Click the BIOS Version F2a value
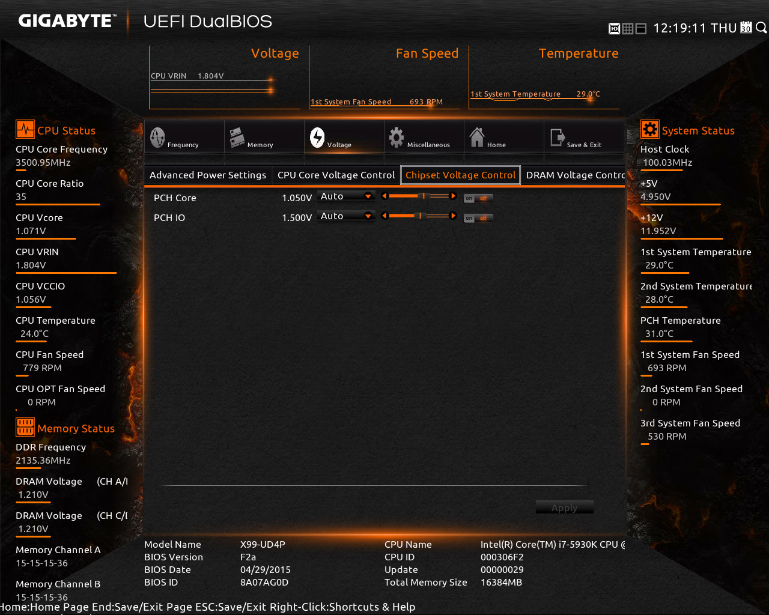Image resolution: width=769 pixels, height=615 pixels. click(x=248, y=557)
